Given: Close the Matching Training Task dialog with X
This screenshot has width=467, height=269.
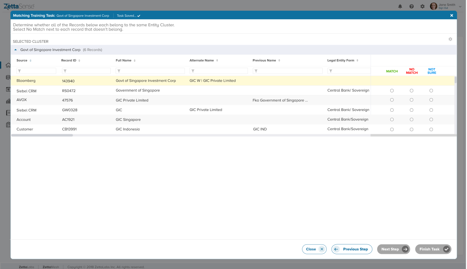Looking at the screenshot, I should [x=451, y=16].
